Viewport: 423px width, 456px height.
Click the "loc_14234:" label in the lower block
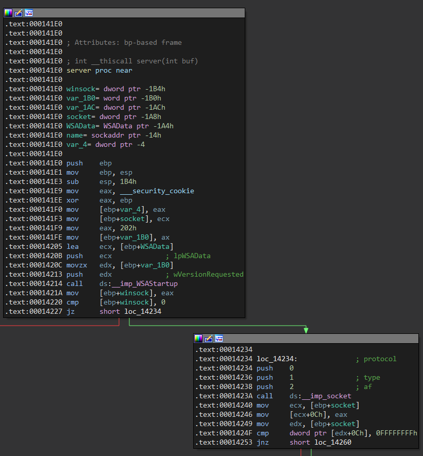(x=277, y=359)
